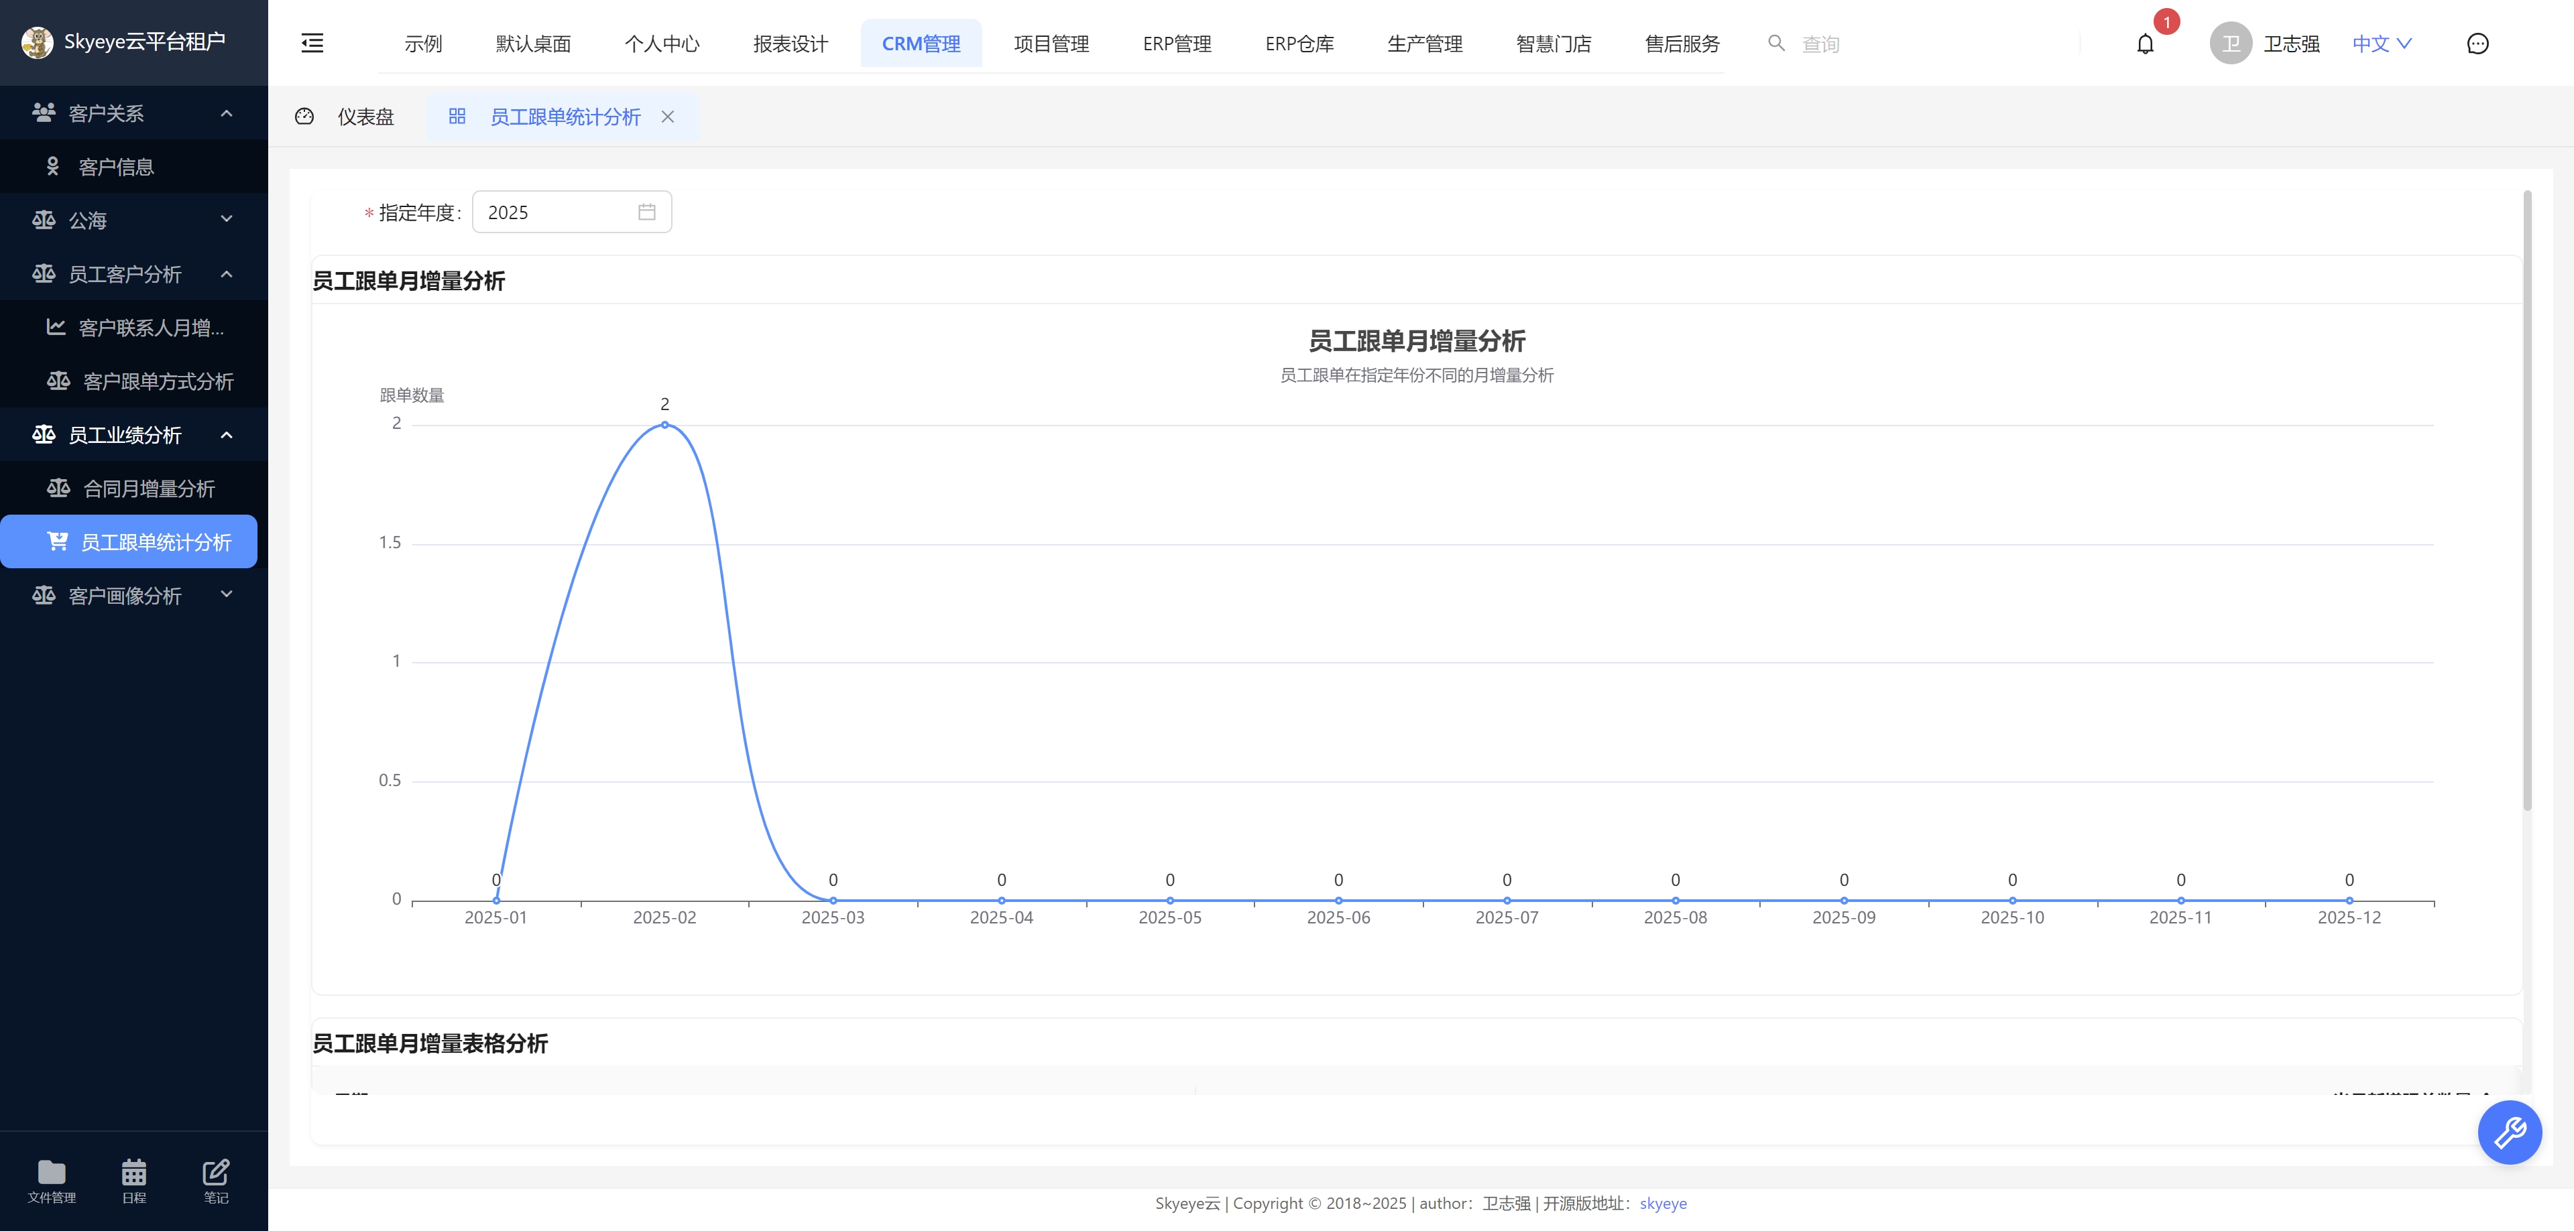The height and width of the screenshot is (1231, 2574).
Task: Open 项目管理 menu
Action: point(1051,44)
